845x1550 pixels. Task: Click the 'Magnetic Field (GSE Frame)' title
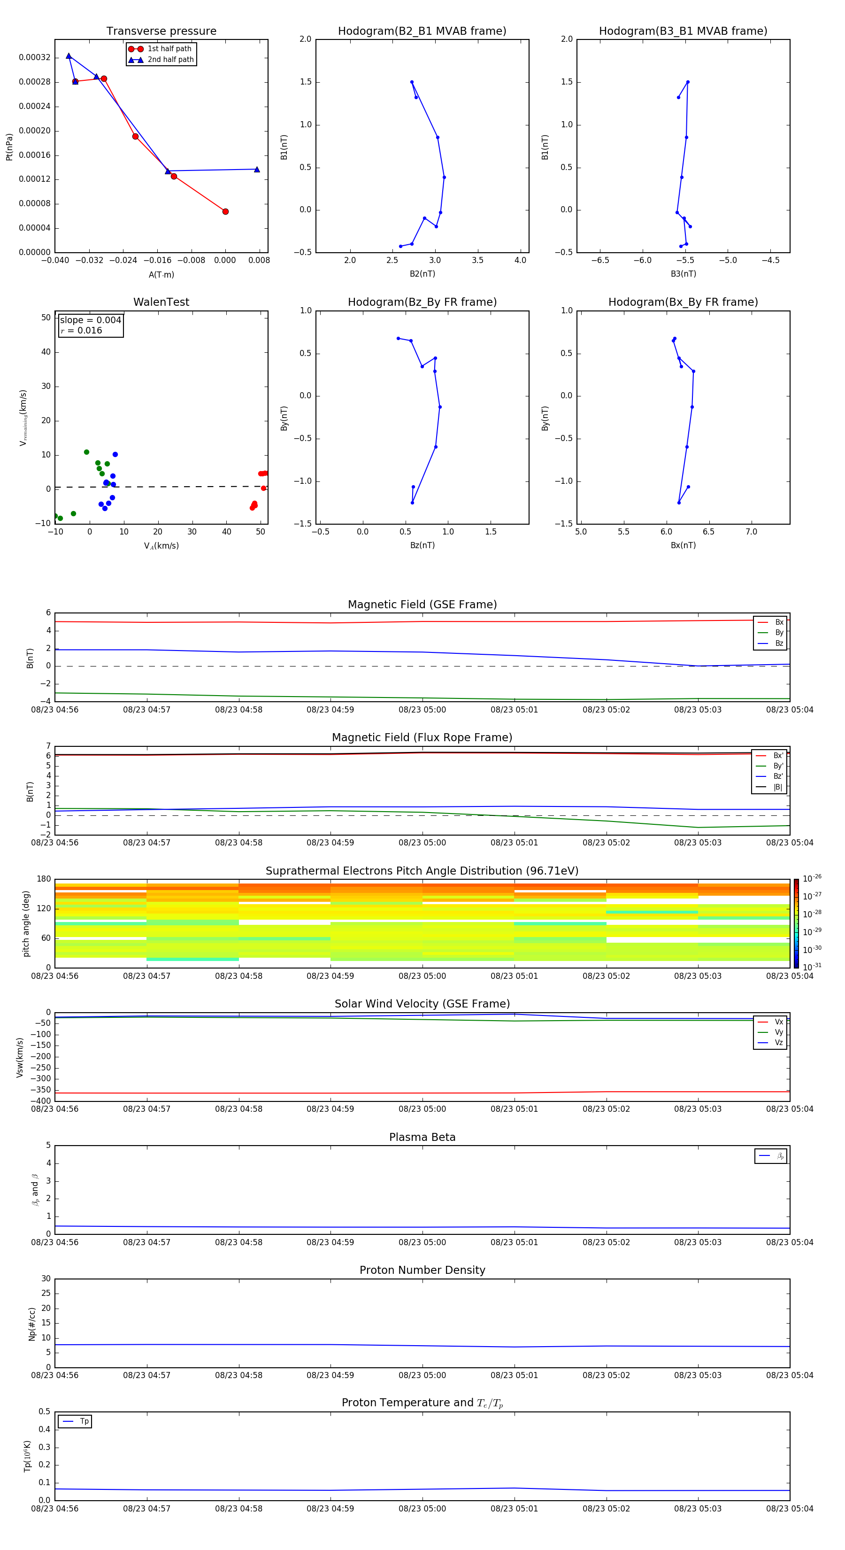(x=422, y=604)
